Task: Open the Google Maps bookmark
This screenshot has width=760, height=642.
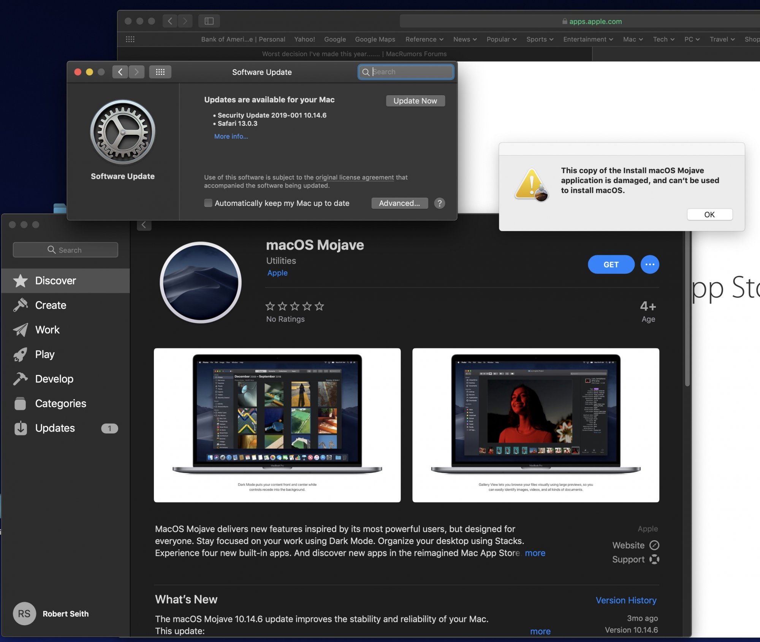Action: point(375,39)
